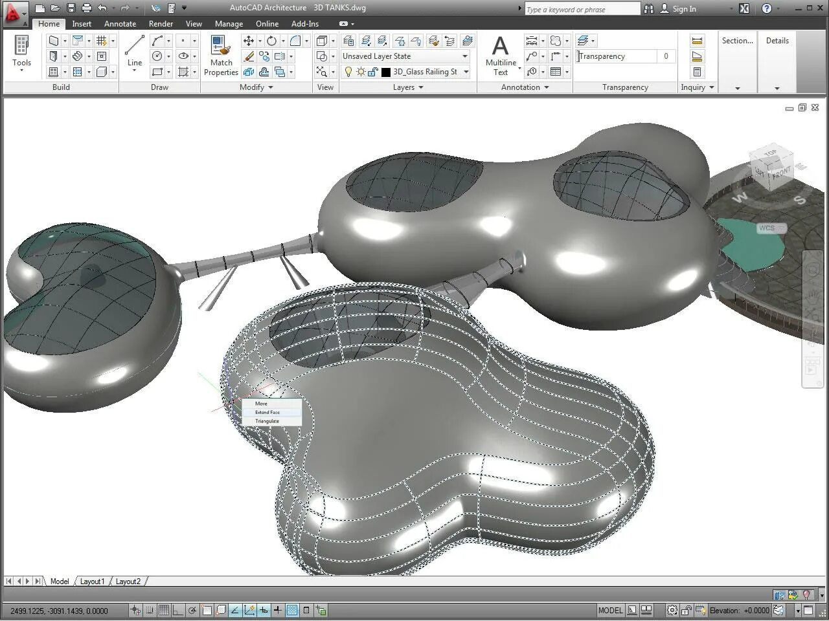Viewport: 829px width, 621px height.
Task: Click the Distance measure icon in Inquiry
Action: [x=697, y=41]
